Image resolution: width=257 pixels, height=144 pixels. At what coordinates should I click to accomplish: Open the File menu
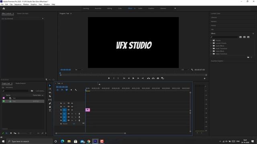(x=2, y=4)
